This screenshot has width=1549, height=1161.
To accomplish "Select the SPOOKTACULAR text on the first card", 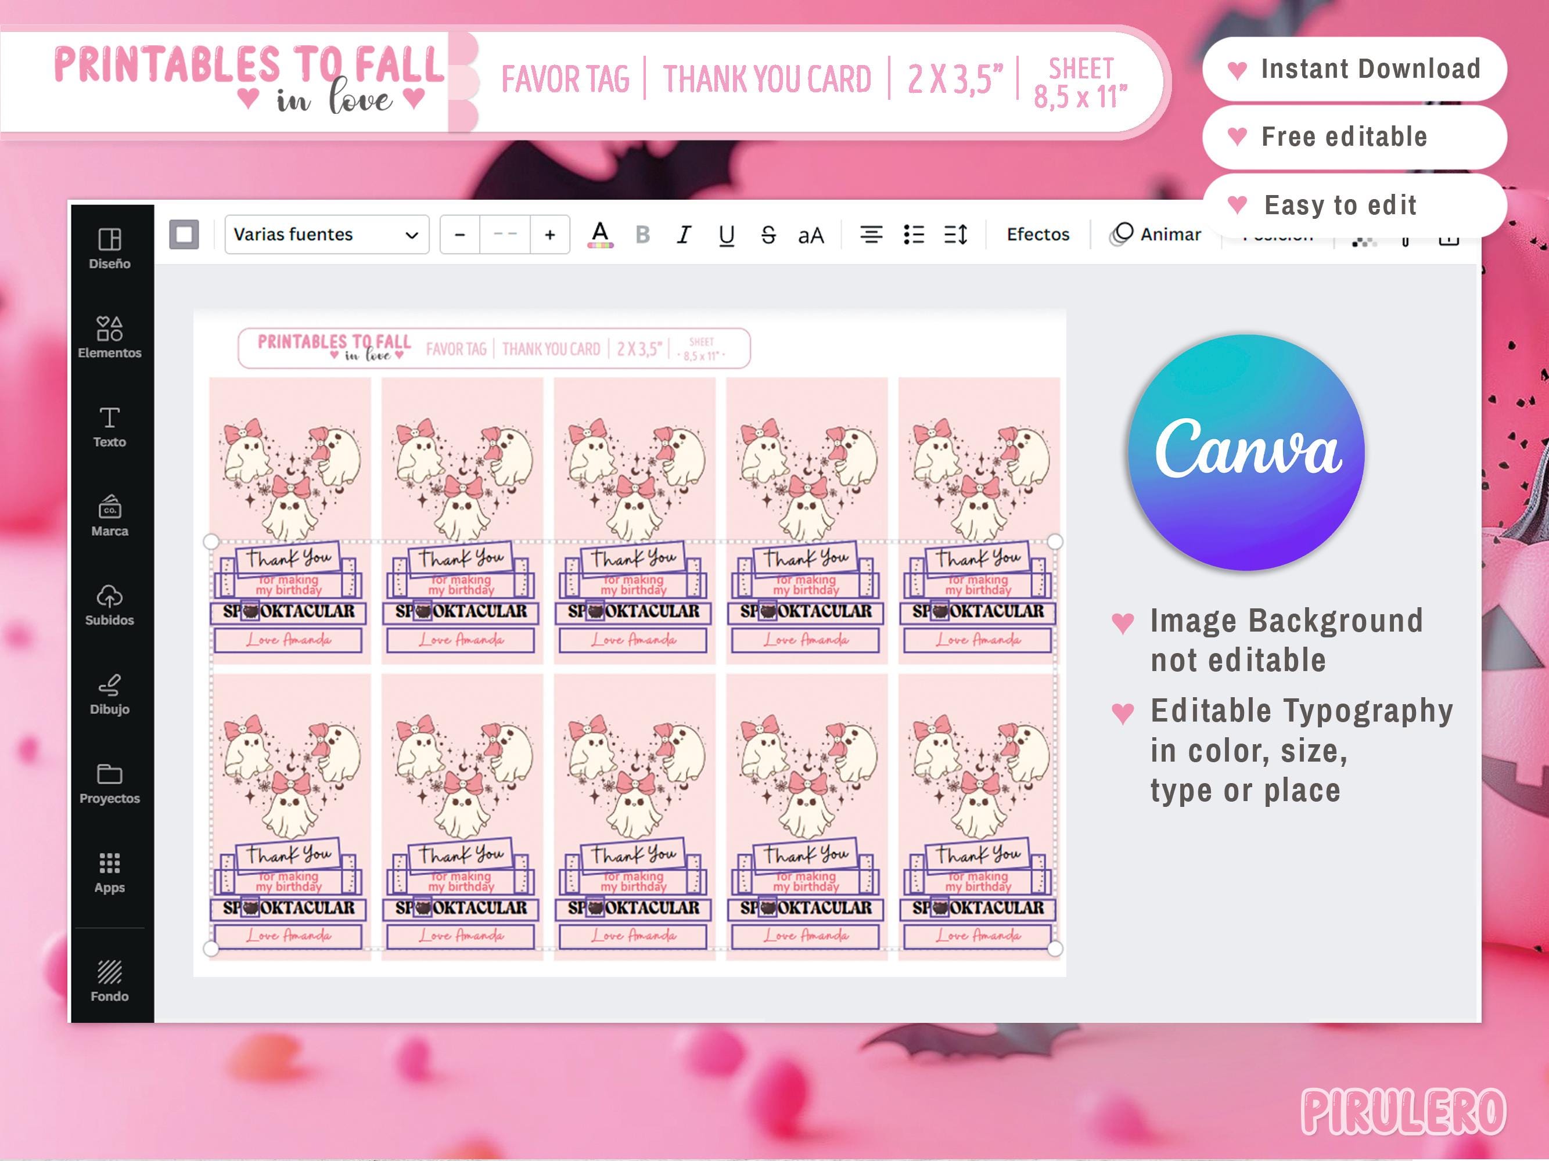I will (289, 612).
